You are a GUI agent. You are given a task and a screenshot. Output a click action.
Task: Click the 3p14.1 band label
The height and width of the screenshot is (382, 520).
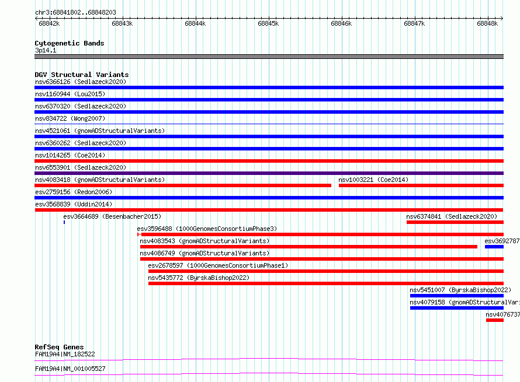click(46, 50)
